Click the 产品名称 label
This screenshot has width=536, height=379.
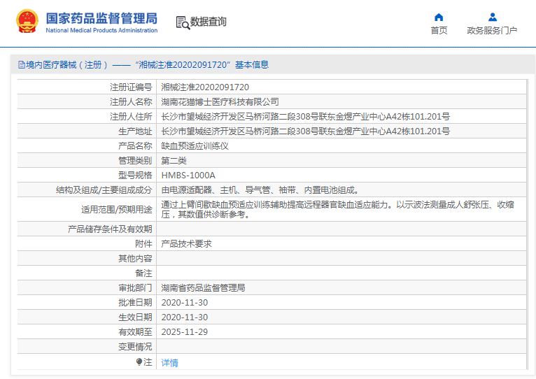(x=135, y=146)
